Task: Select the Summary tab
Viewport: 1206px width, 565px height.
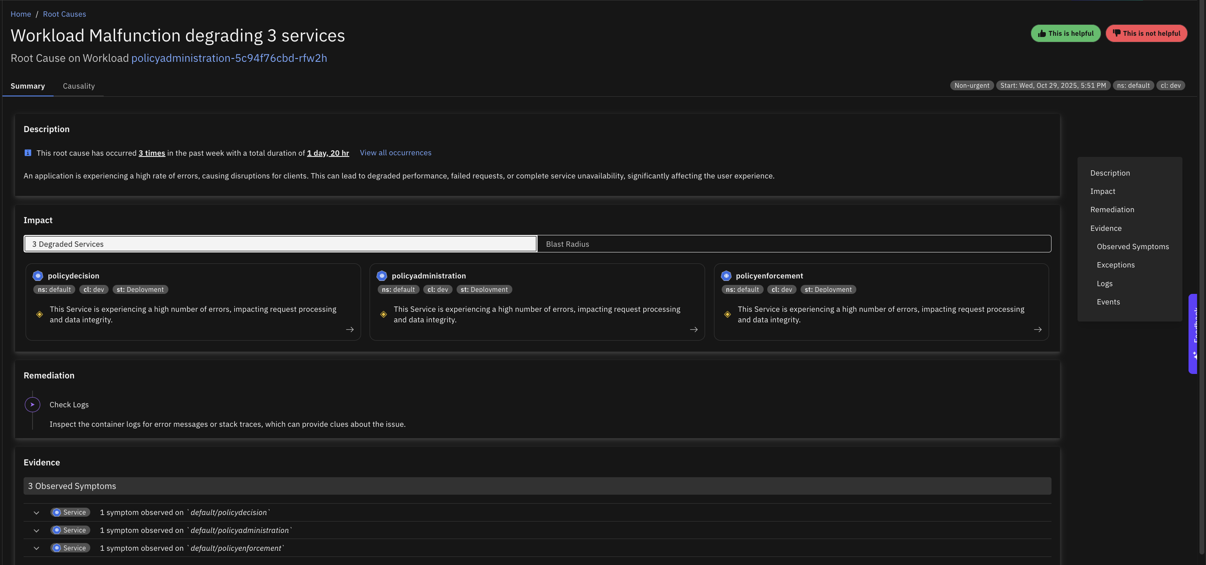Action: (28, 86)
